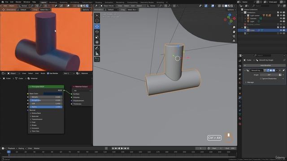287x161 pixels.
Task: Select the Cursor tool
Action: (97, 21)
